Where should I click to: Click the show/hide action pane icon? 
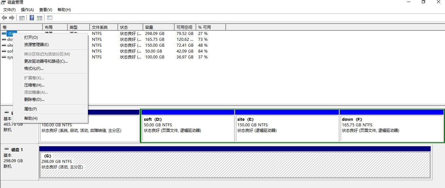coord(40,18)
